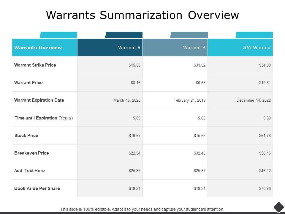This screenshot has width=285, height=214.
Task: Select the light blue tab shape above Warrants Overview
Action: pos(58,35)
